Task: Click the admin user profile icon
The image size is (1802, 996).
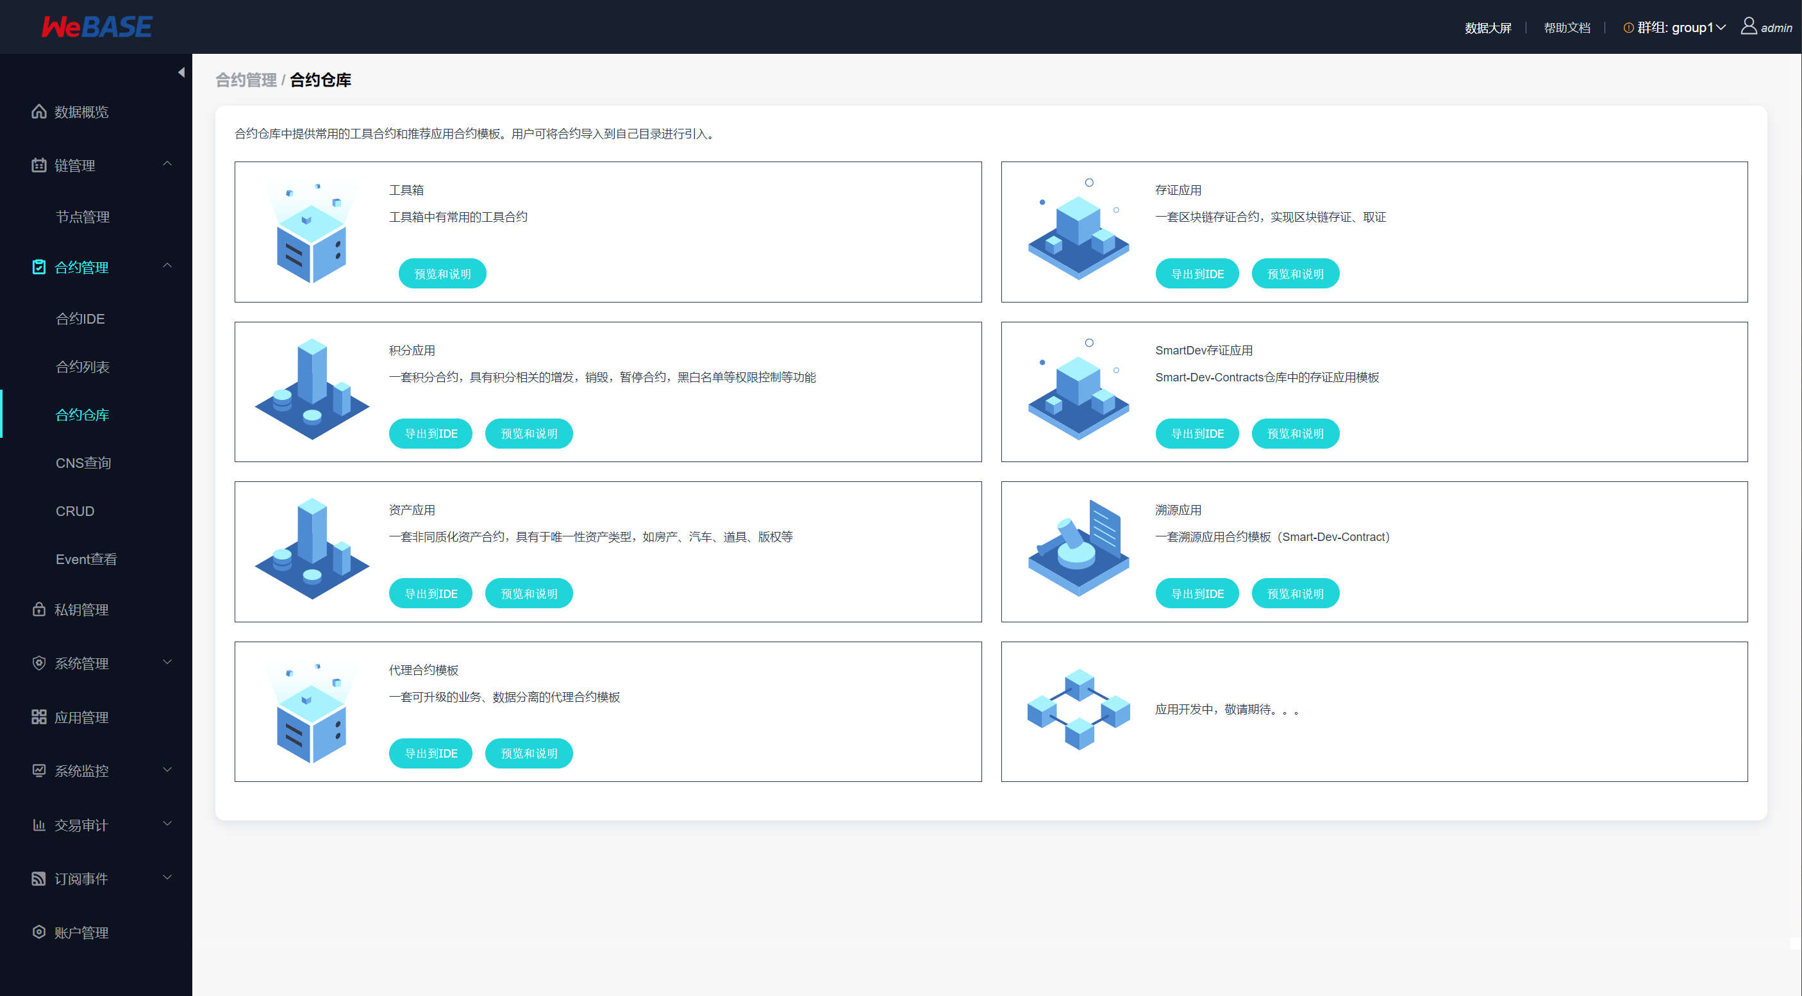Action: click(1748, 26)
